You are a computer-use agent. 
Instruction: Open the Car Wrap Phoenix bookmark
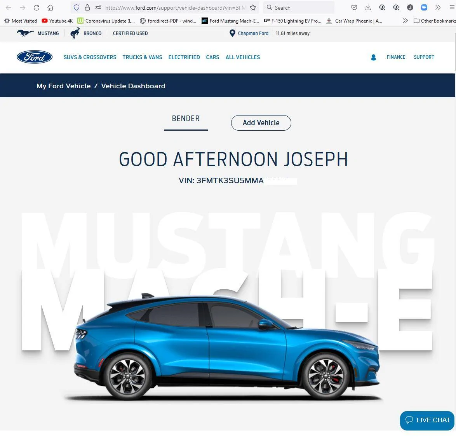(x=354, y=21)
